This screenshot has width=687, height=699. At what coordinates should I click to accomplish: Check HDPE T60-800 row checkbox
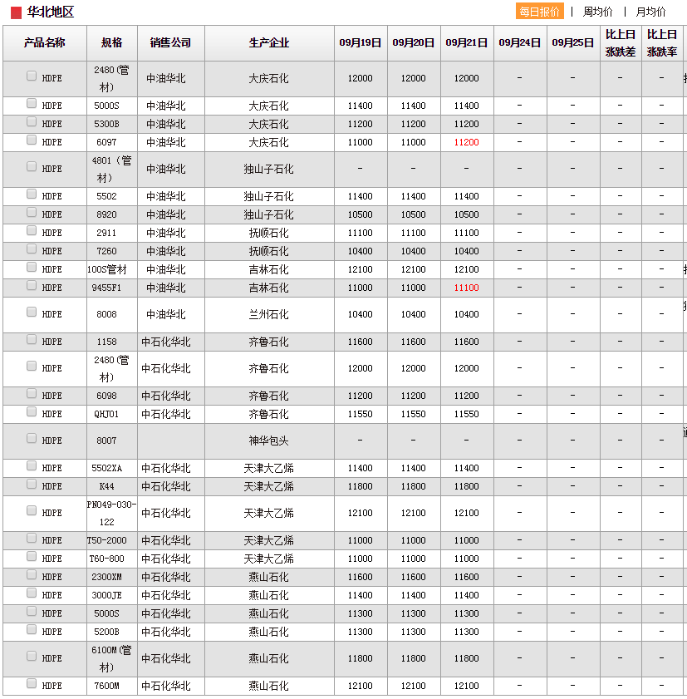(x=32, y=556)
